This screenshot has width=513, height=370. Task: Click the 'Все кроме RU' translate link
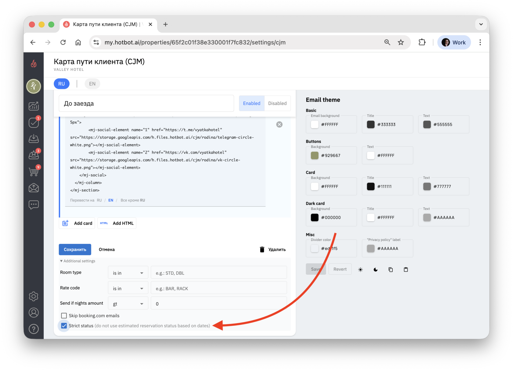coord(133,200)
